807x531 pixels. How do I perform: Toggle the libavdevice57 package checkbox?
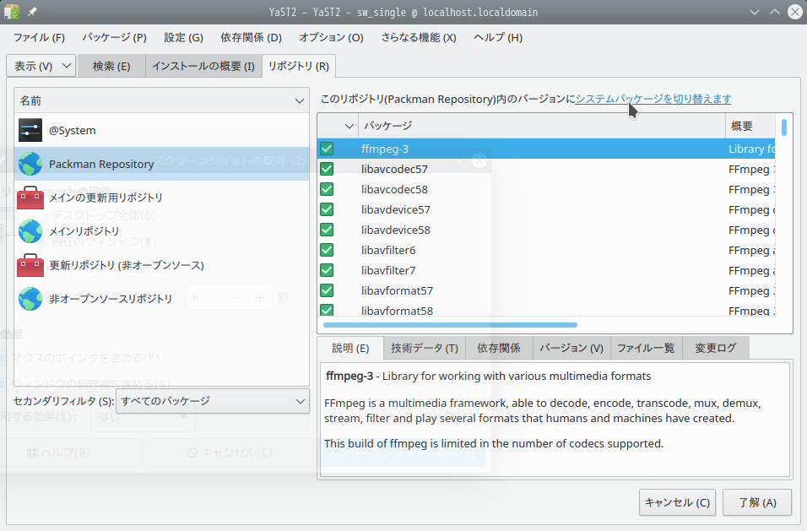point(327,209)
